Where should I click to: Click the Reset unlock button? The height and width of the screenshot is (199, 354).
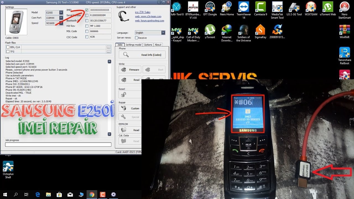tap(130, 95)
